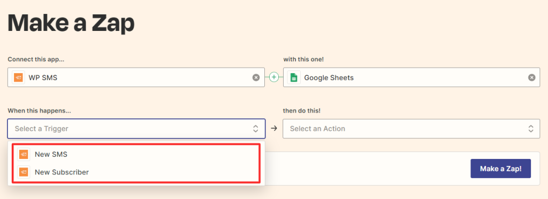Click the "then do this!" label

point(302,110)
